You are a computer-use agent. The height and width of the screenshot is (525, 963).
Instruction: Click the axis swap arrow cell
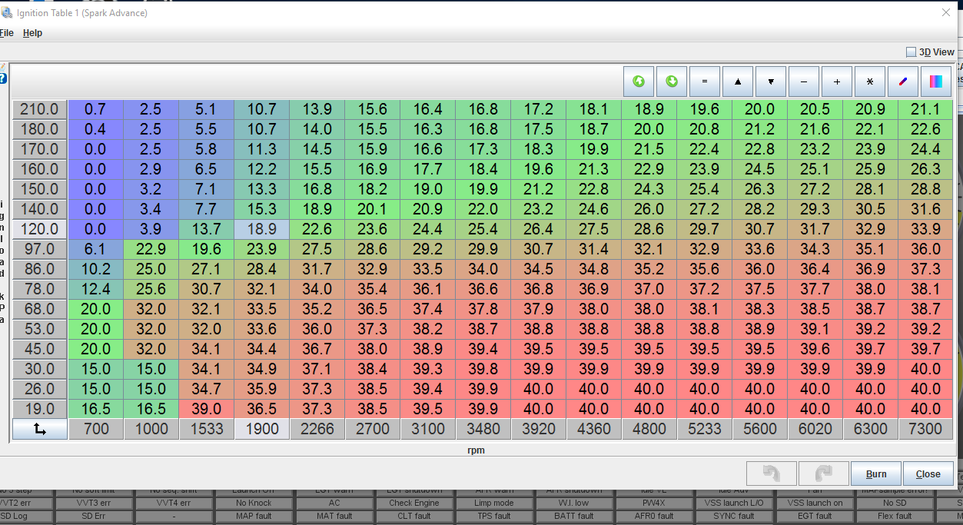pos(40,430)
